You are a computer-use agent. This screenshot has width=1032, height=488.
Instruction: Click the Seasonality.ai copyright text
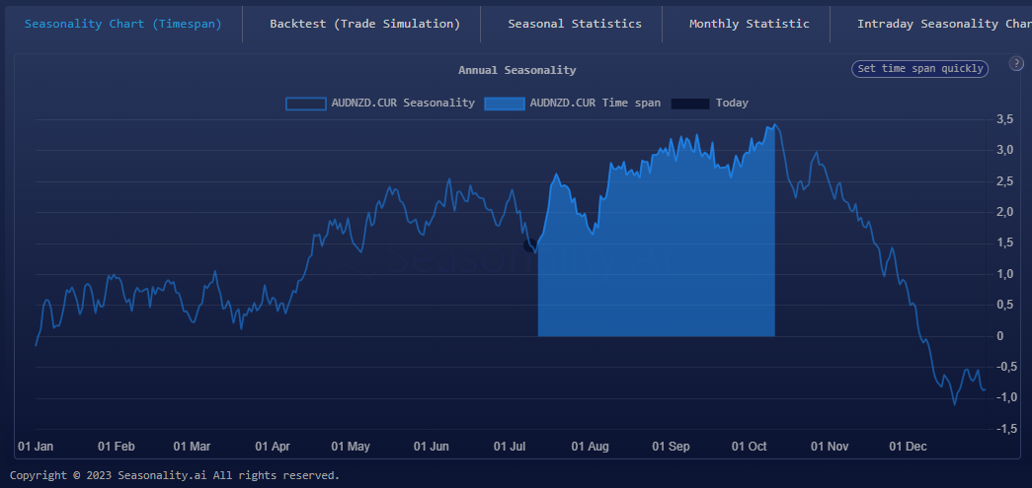pyautogui.click(x=175, y=475)
